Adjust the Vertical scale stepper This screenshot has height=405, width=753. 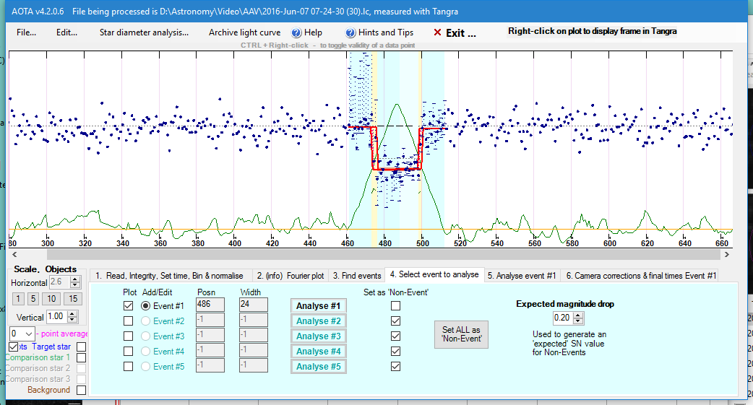pyautogui.click(x=72, y=317)
